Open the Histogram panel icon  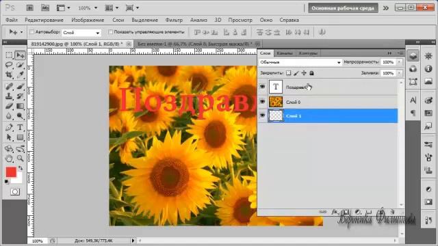[428, 81]
